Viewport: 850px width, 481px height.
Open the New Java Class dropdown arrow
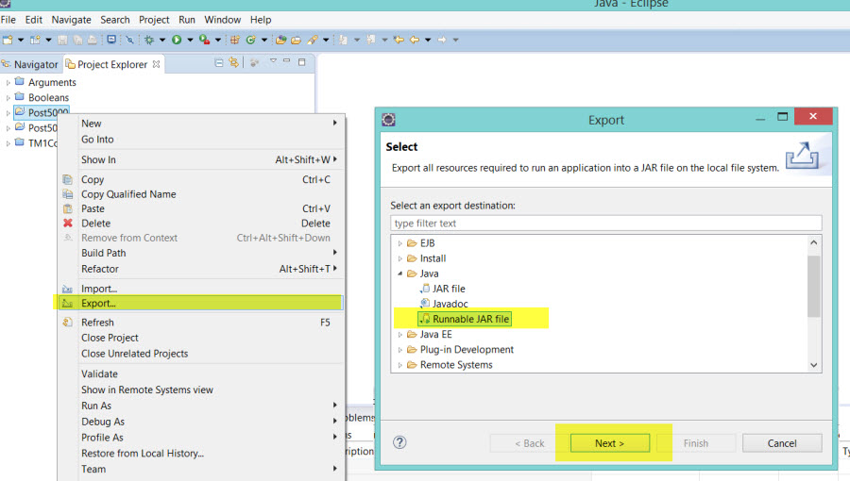(264, 40)
